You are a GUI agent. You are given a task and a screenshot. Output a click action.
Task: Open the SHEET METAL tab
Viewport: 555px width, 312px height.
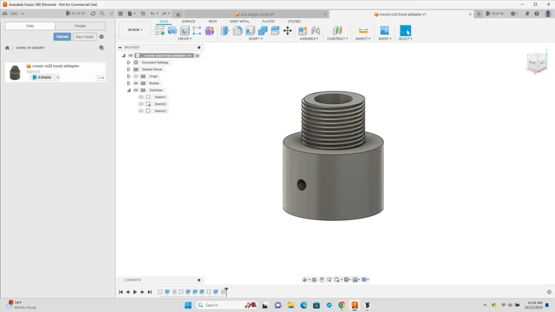[239, 22]
